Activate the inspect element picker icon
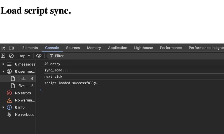The image size is (224, 134). pyautogui.click(x=3, y=48)
